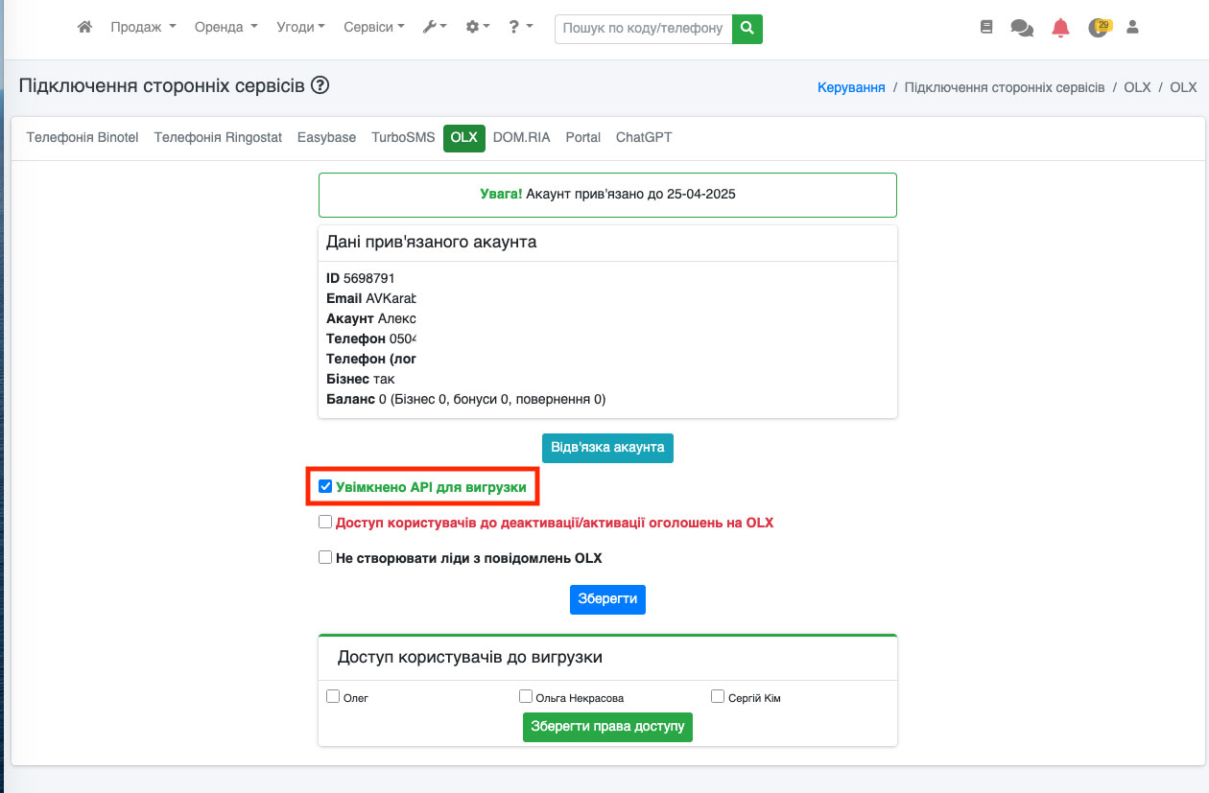Disable the 'Увімкнено API для вигрузки' checkbox
Screen dimensions: 1209x793
coord(325,487)
